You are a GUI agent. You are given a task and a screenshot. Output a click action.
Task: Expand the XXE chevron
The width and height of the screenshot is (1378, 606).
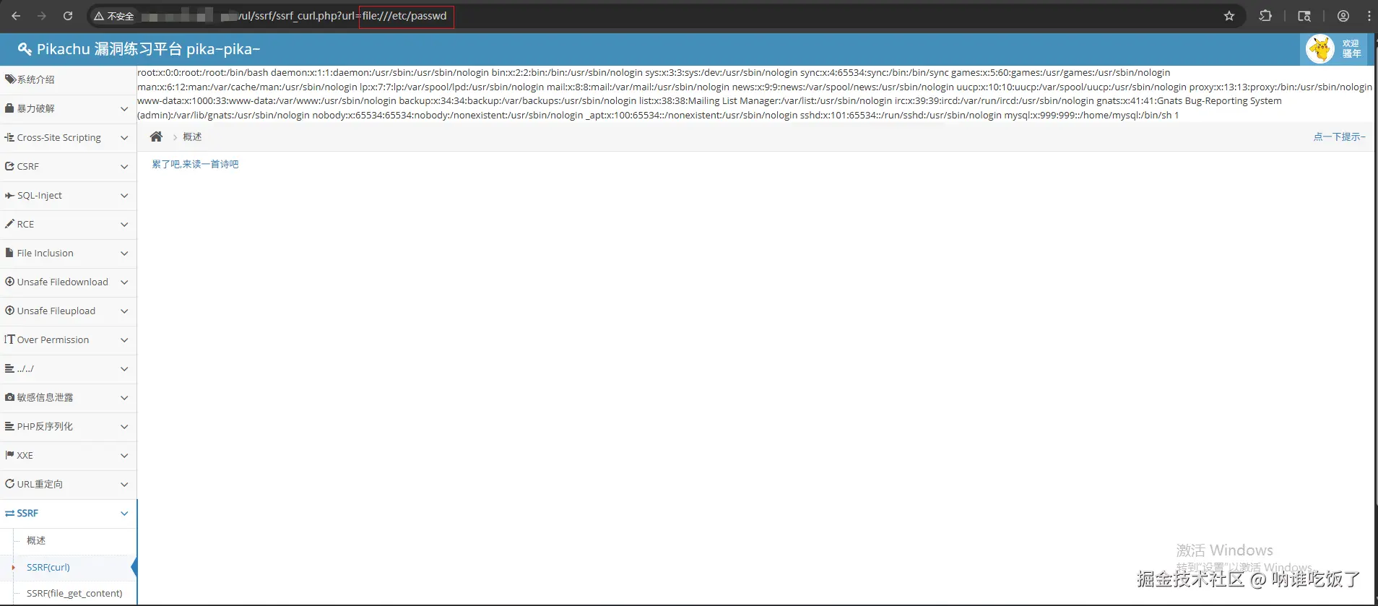[x=124, y=456]
